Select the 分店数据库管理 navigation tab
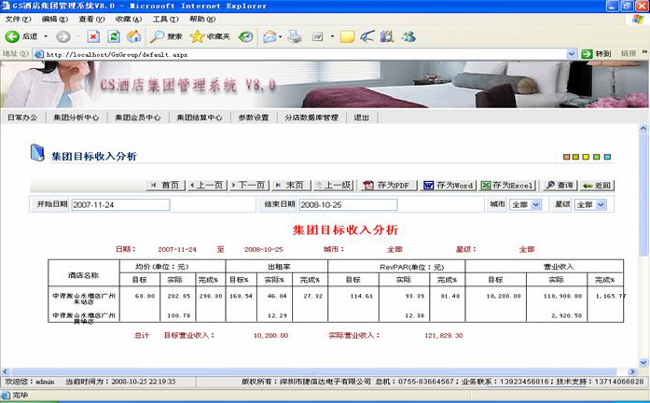 [x=311, y=118]
